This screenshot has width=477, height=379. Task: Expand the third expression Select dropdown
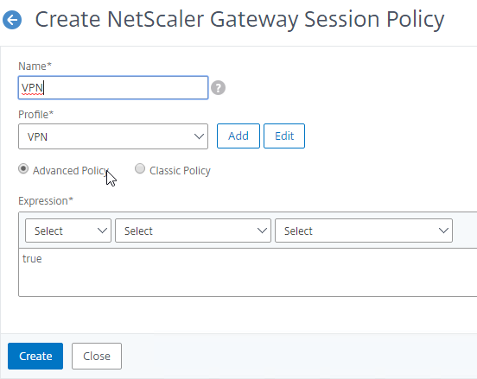pyautogui.click(x=364, y=231)
